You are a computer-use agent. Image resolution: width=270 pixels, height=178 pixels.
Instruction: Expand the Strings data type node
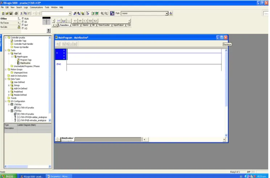coord(9,85)
